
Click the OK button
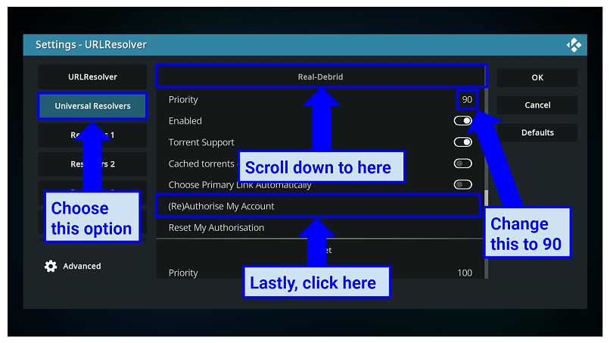click(537, 77)
